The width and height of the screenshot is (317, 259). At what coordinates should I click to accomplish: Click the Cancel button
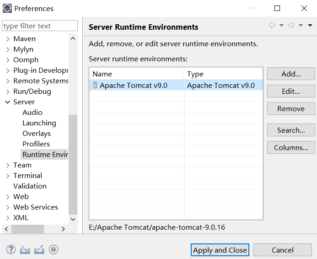[282, 250]
